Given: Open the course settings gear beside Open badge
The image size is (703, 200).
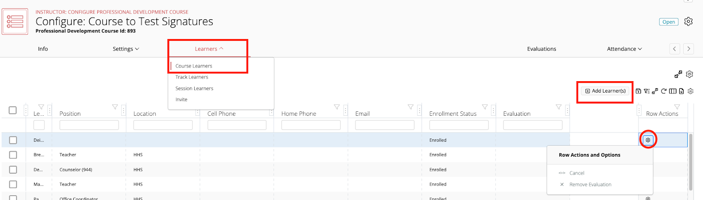Looking at the screenshot, I should [689, 21].
